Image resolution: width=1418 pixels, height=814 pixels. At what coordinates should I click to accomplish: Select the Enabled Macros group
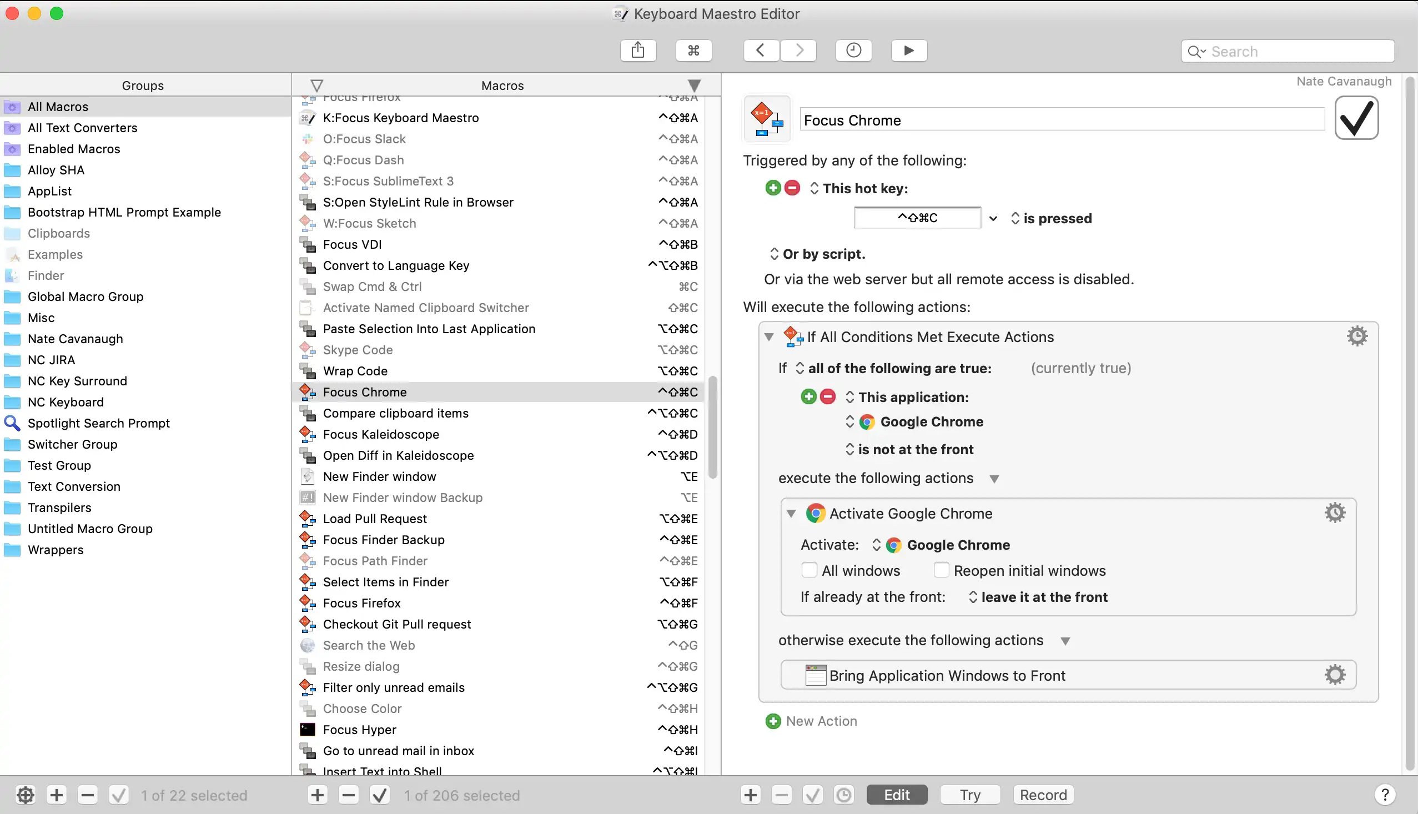(x=74, y=149)
